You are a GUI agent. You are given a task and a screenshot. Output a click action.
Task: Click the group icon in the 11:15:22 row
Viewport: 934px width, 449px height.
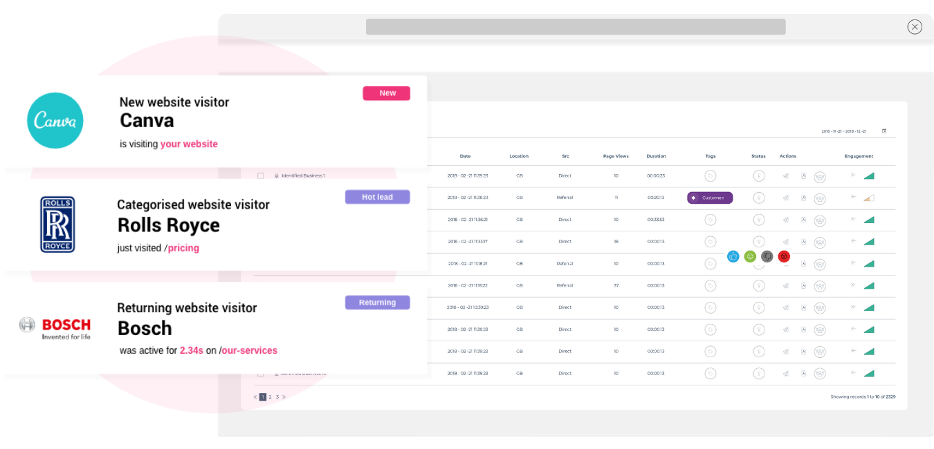point(820,286)
